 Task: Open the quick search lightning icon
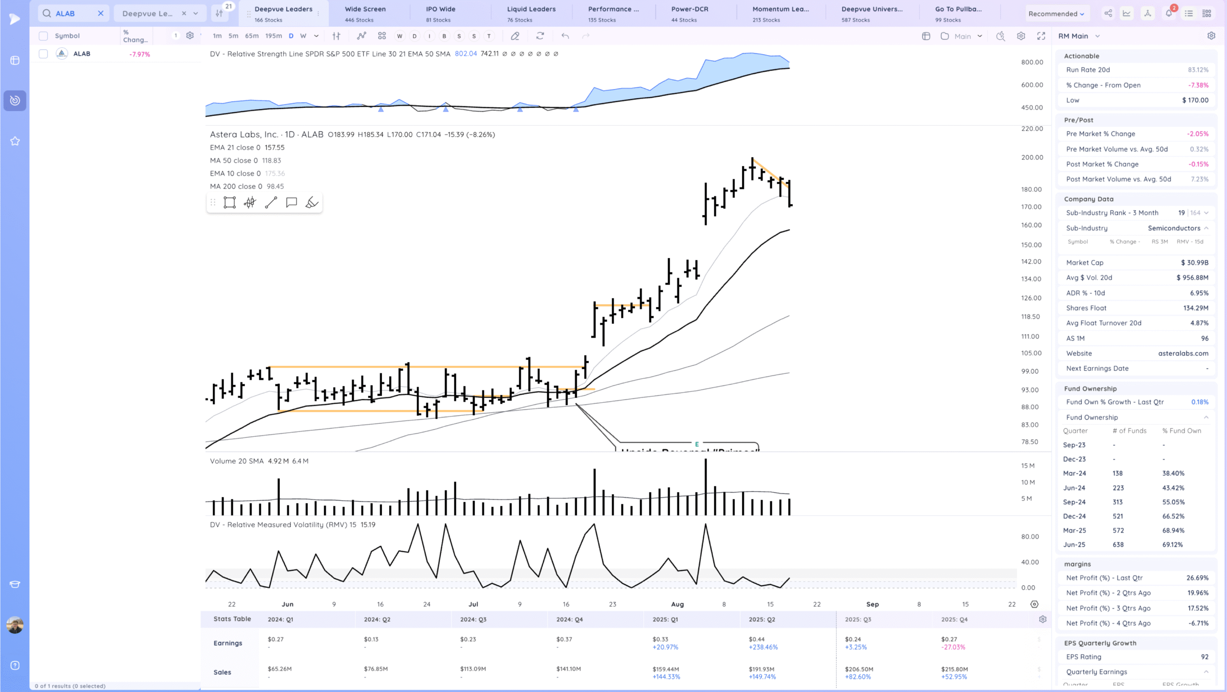[x=1000, y=36]
